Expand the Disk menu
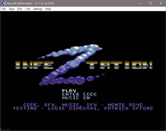Image resolution: width=166 pixels, height=131 pixels. (x=19, y=9)
